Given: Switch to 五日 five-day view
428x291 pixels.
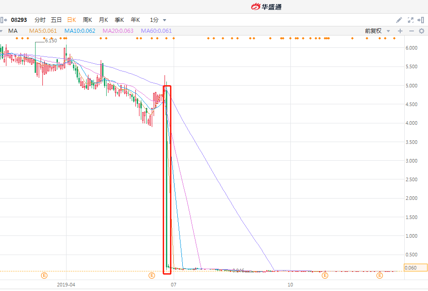Looking at the screenshot, I should click(56, 20).
